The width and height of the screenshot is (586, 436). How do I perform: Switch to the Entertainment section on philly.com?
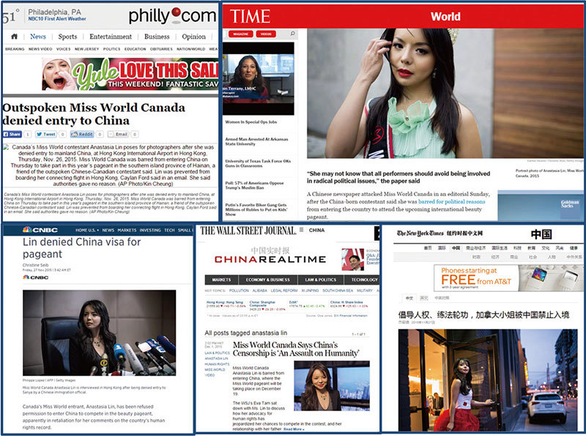point(111,37)
